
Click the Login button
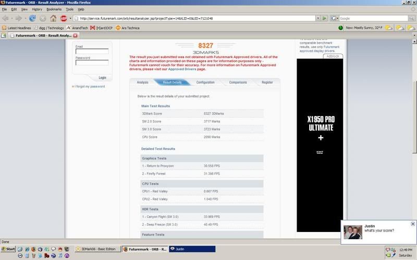[x=102, y=77]
